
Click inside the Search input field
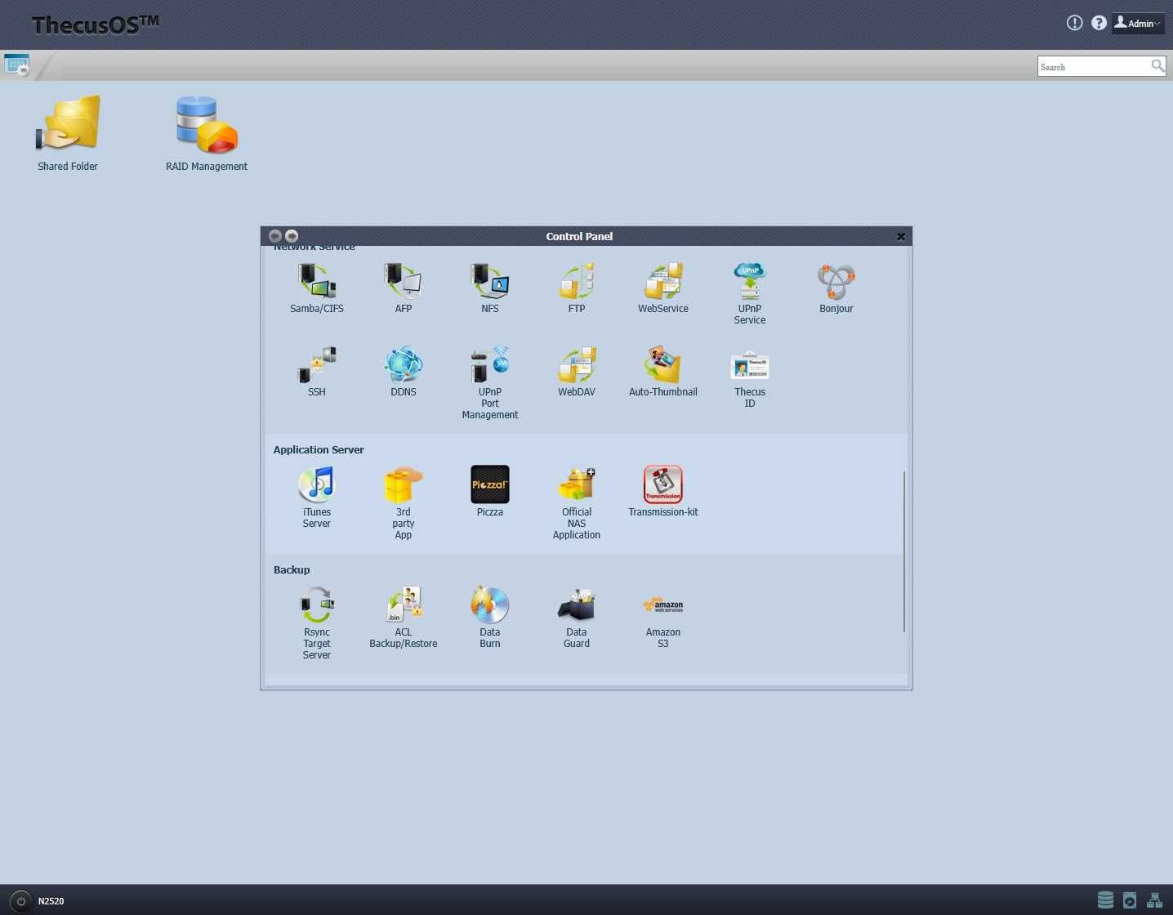pos(1093,67)
